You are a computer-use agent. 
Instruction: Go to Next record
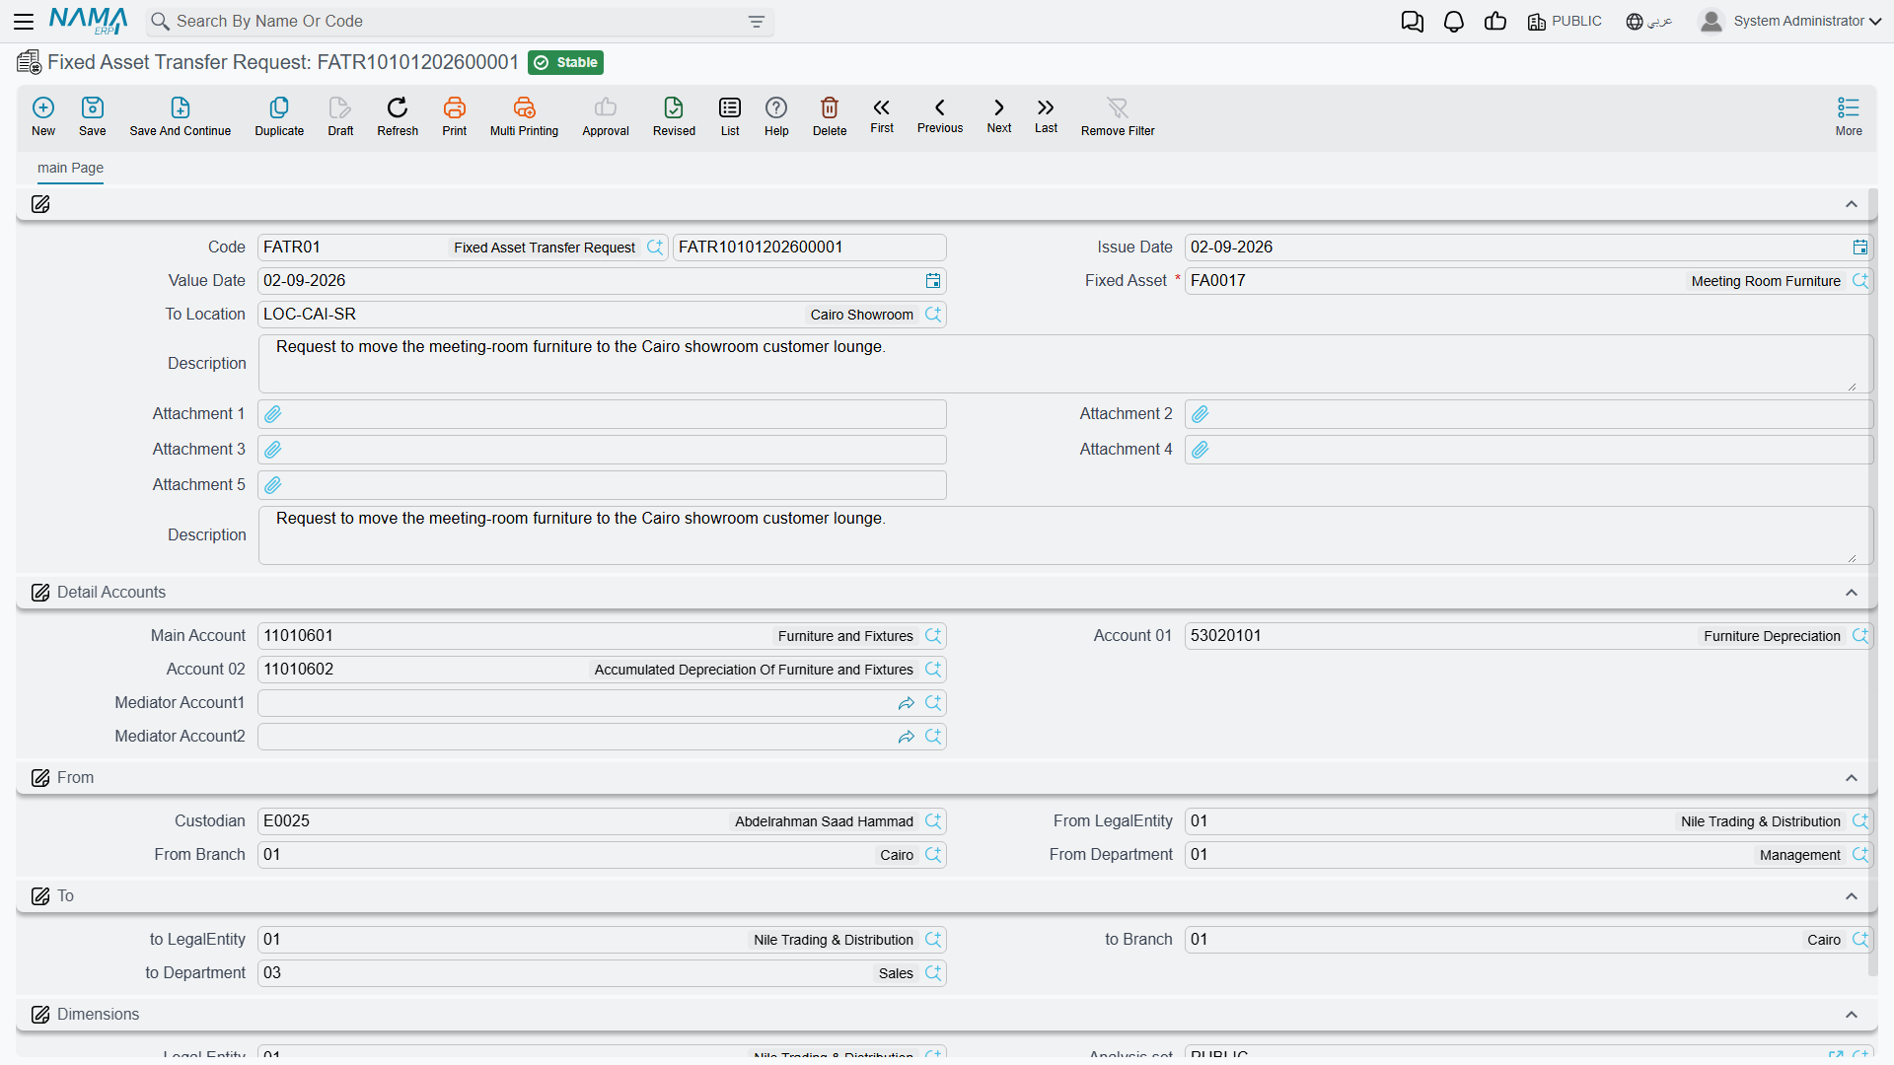point(999,115)
